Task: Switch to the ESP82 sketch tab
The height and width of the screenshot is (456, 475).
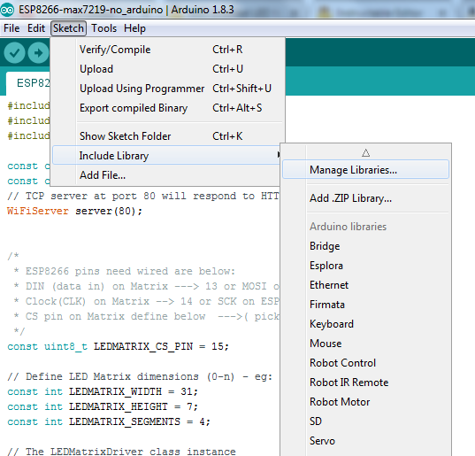Action: [x=28, y=83]
